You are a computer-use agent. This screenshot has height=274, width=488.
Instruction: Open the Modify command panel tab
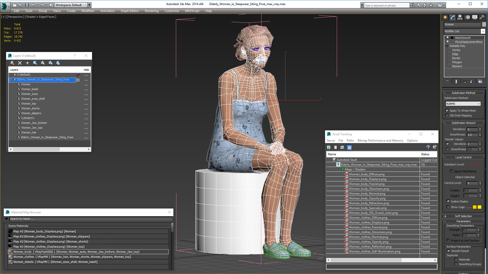click(x=453, y=17)
